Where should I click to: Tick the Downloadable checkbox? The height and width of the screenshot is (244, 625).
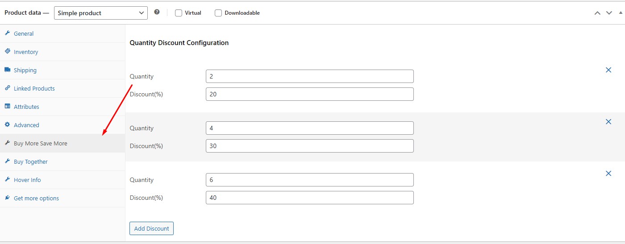click(218, 13)
